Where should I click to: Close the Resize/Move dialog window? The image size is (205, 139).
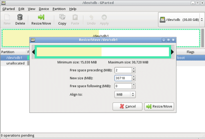[173, 40]
